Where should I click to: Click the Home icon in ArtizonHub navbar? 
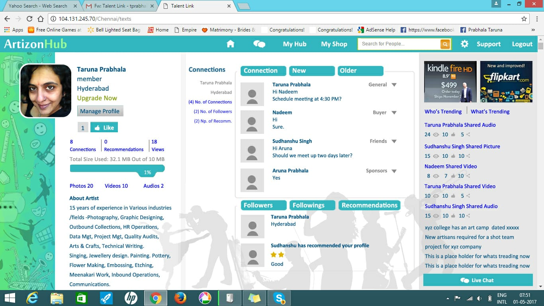point(230,44)
